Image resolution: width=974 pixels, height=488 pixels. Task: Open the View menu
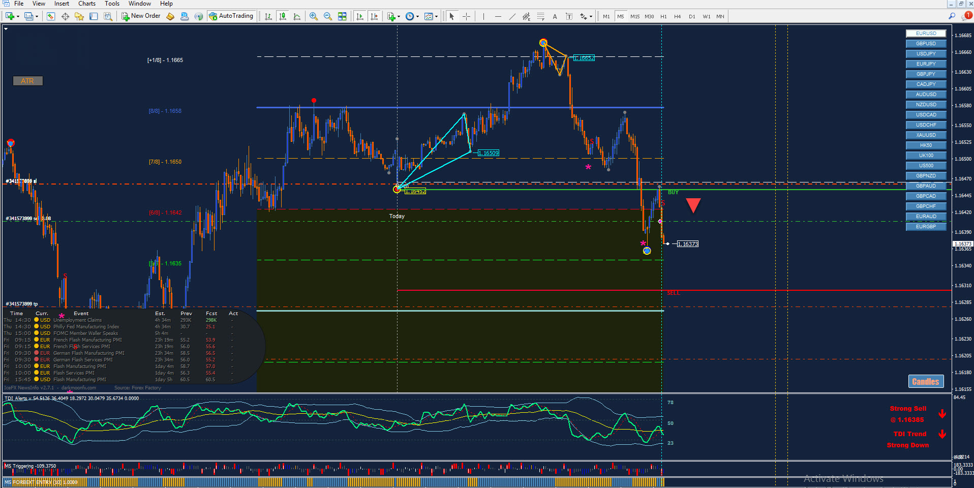click(x=39, y=4)
